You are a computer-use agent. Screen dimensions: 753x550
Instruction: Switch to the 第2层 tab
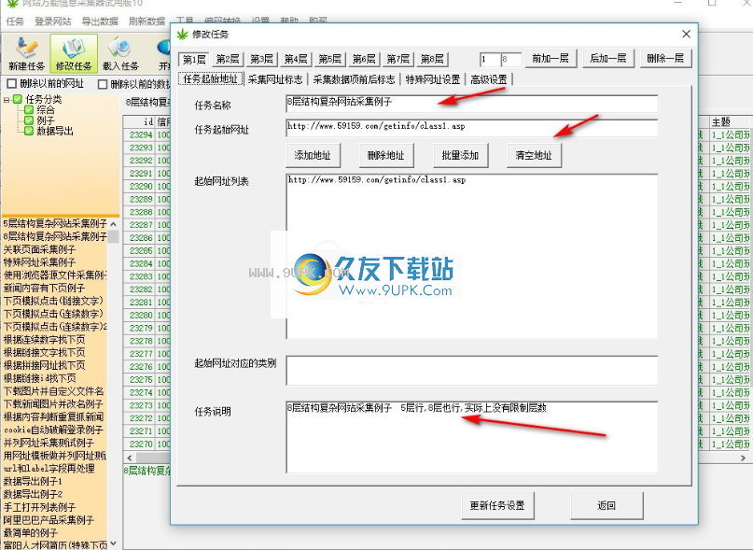pos(228,59)
